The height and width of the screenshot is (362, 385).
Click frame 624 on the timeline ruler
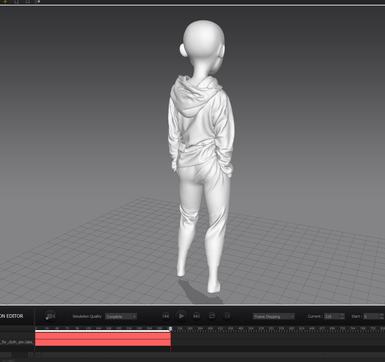(x=302, y=328)
